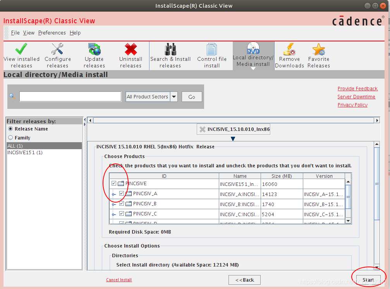The image size is (390, 289).
Task: Click the products table vertical scrollbar thumb
Action: 348,197
